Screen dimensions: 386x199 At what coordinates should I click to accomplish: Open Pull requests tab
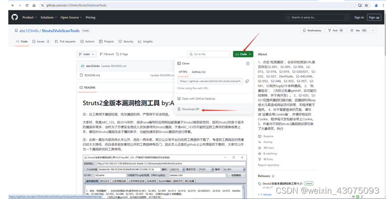[65, 42]
